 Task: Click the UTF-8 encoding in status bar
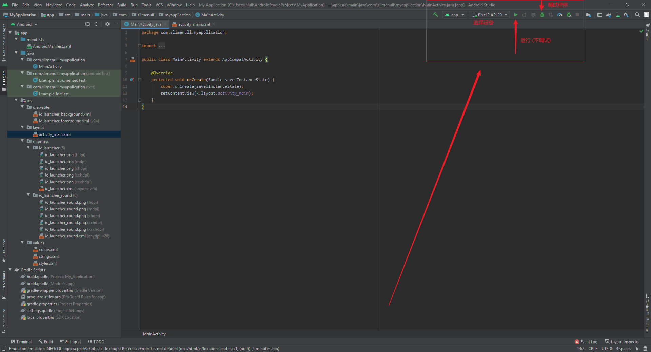tap(607, 348)
